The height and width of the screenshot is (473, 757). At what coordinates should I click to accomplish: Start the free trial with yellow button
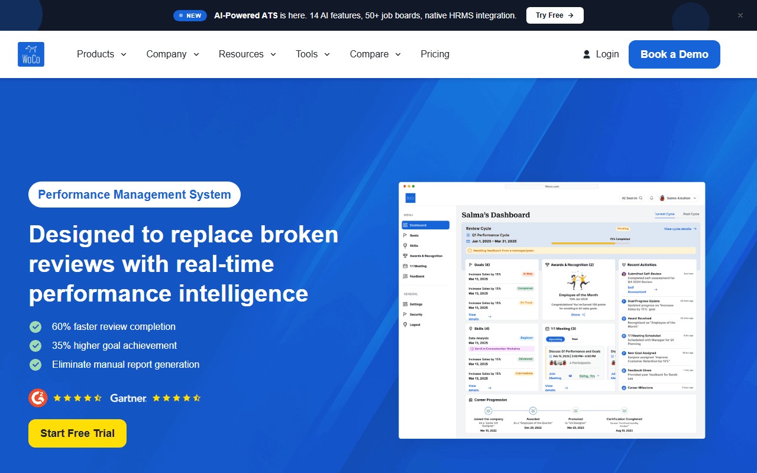(77, 433)
